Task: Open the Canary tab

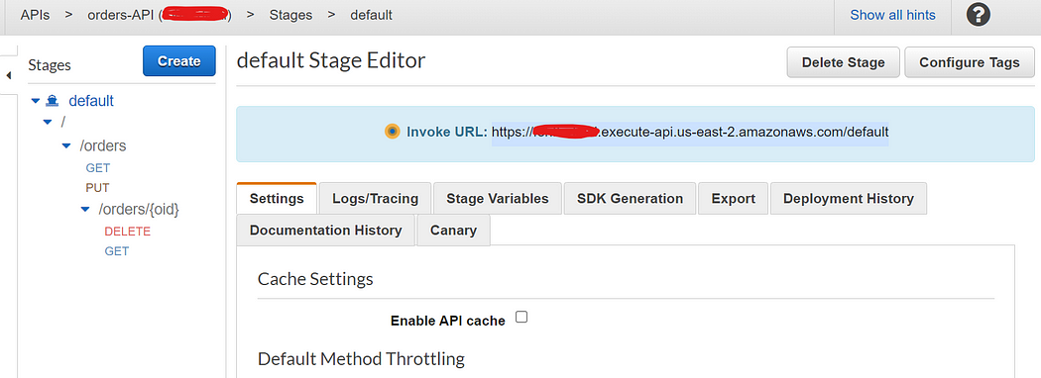Action: (x=453, y=231)
